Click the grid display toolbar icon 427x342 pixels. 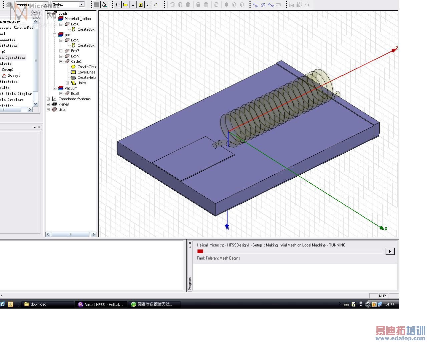coord(96,5)
